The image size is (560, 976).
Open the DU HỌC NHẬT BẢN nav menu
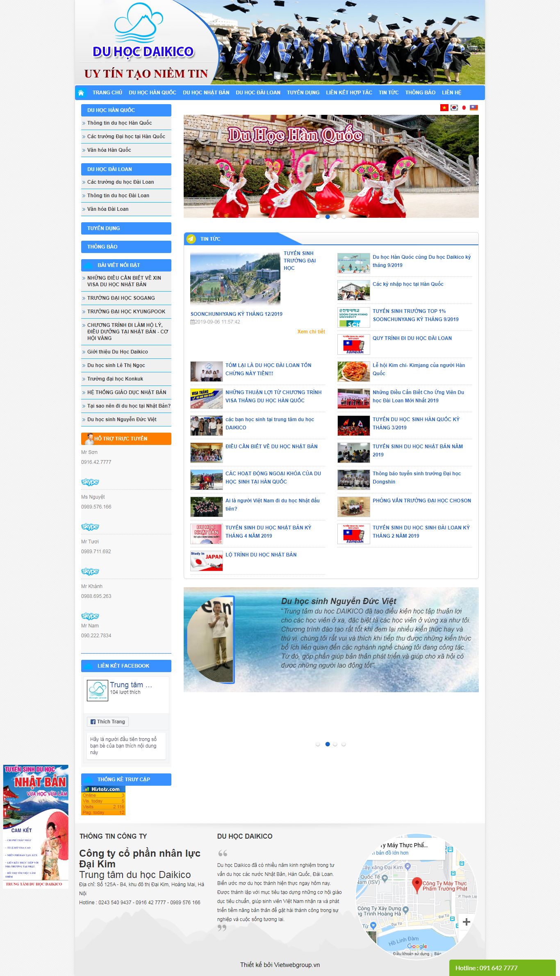(206, 93)
